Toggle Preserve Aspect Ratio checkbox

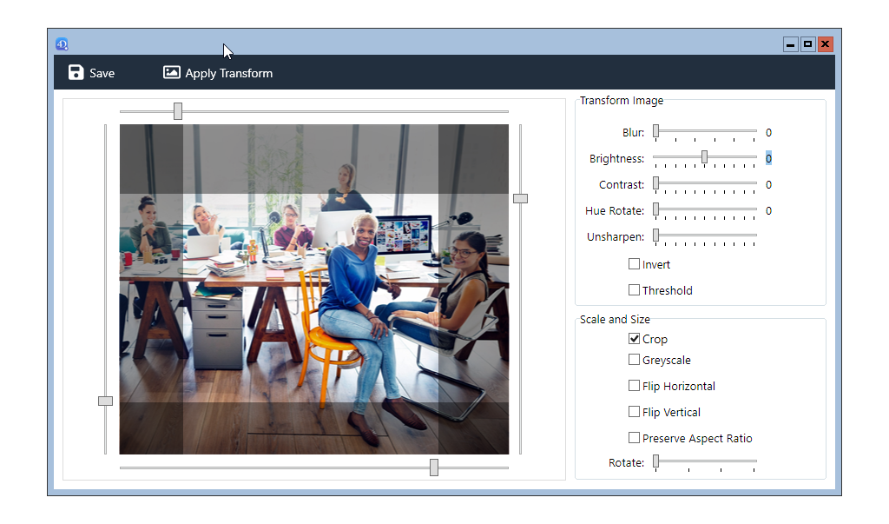pos(634,438)
